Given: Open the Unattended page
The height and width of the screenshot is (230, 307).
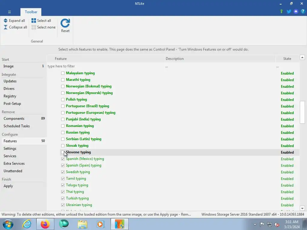Looking at the screenshot, I should pos(23,171).
